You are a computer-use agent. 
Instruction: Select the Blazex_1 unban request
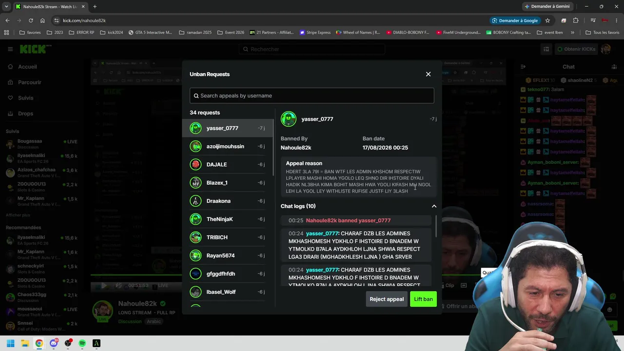click(x=229, y=183)
